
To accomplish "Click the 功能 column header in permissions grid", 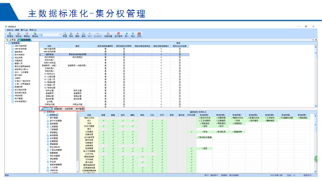I will click(x=89, y=115).
